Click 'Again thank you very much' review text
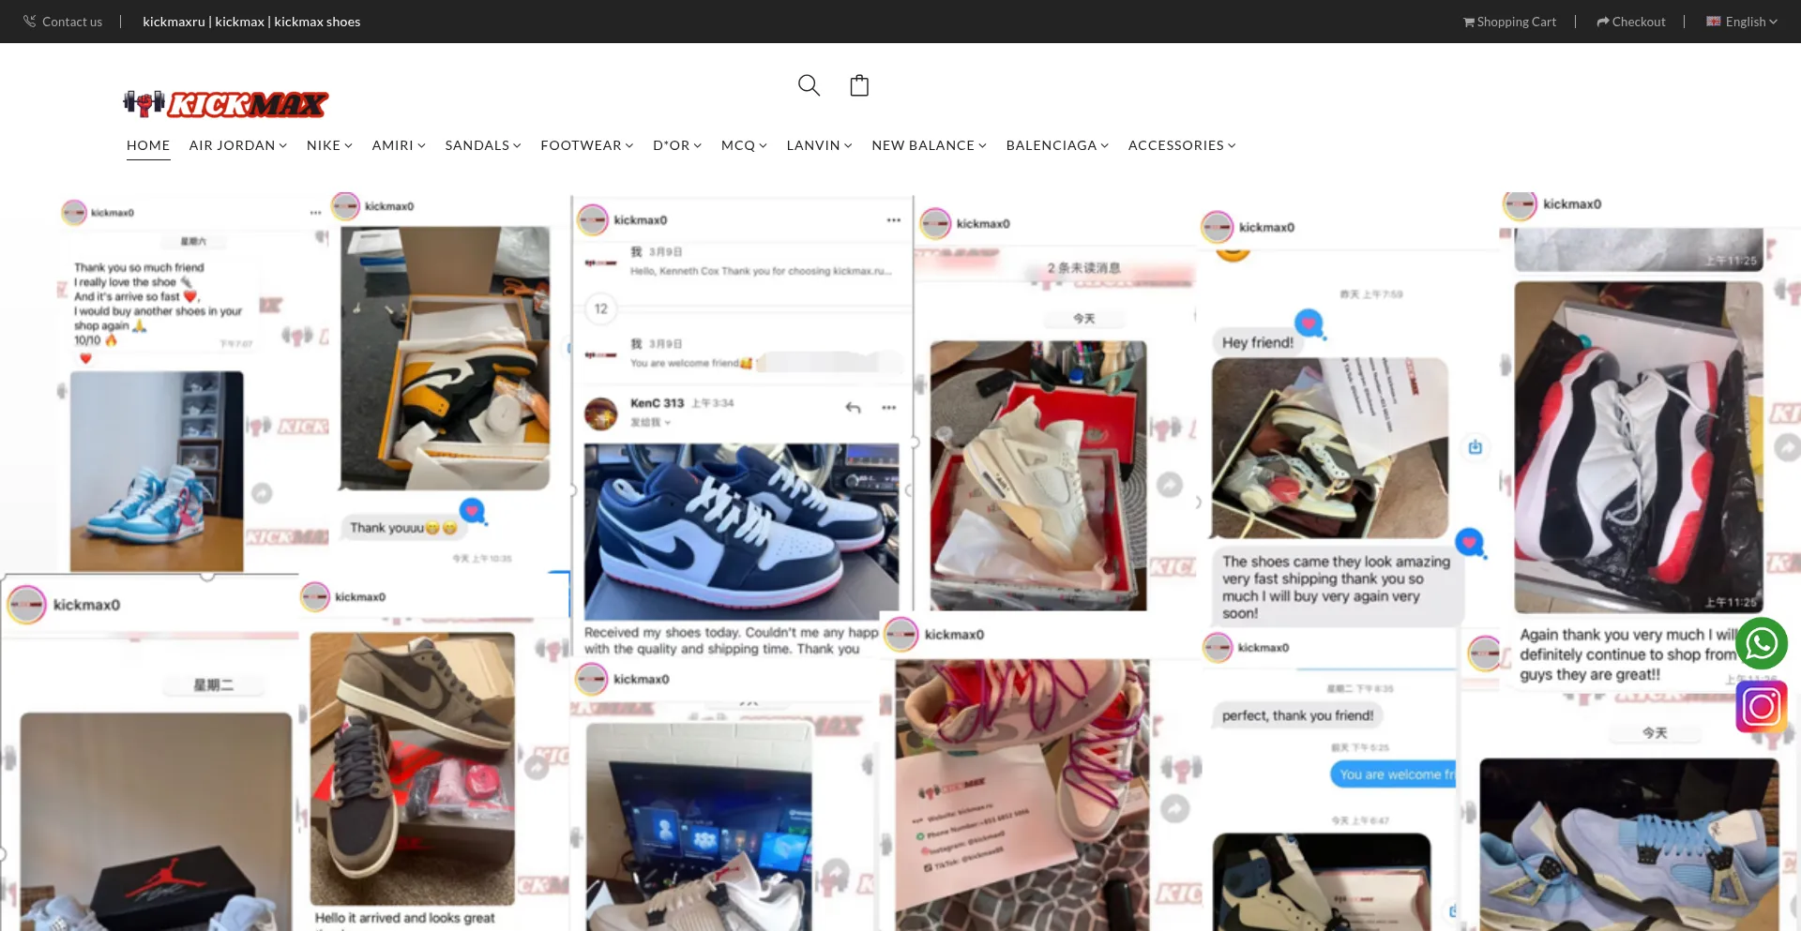 pos(1627,654)
